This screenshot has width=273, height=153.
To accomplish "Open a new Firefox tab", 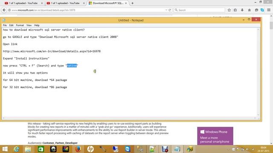I will click(133, 3).
